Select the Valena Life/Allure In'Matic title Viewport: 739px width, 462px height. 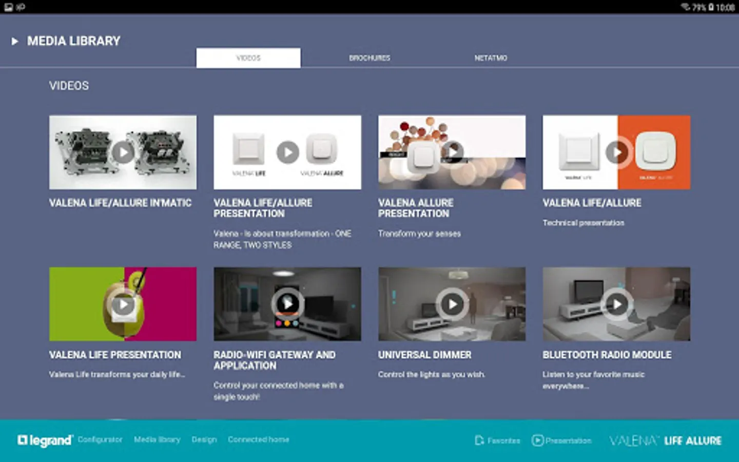tap(121, 203)
